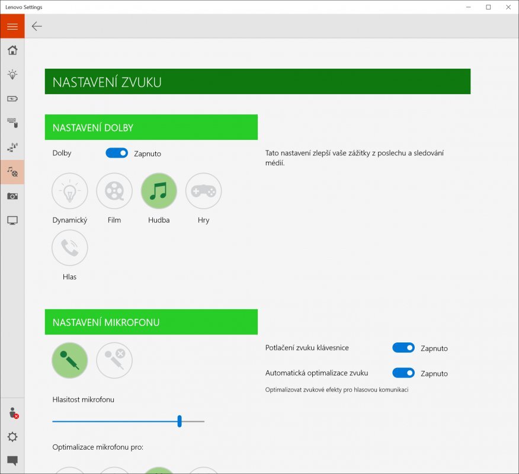Screen dimensions: 519x474
Task: Expand the hamburger navigation menu
Action: click(12, 27)
